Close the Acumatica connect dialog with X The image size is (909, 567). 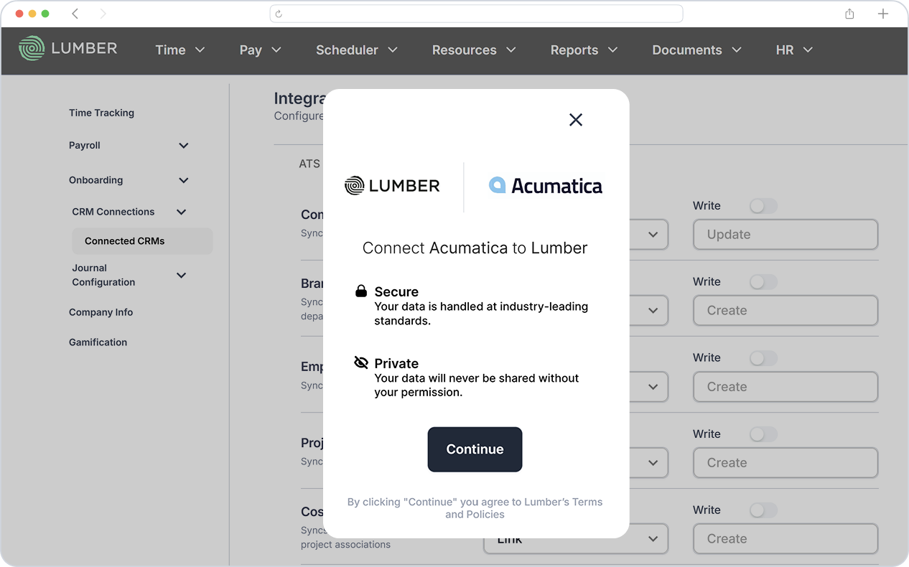pos(576,120)
